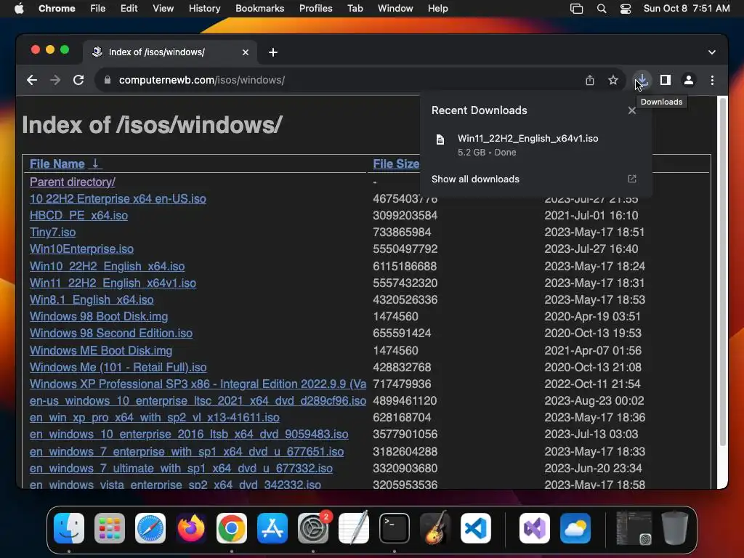
Task: Open Finder from the Dock
Action: point(69,528)
